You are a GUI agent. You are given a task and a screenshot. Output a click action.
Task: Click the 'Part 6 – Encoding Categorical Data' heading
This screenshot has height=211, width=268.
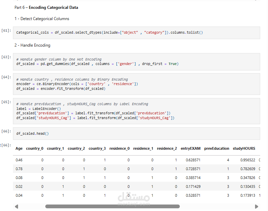[x=46, y=7]
